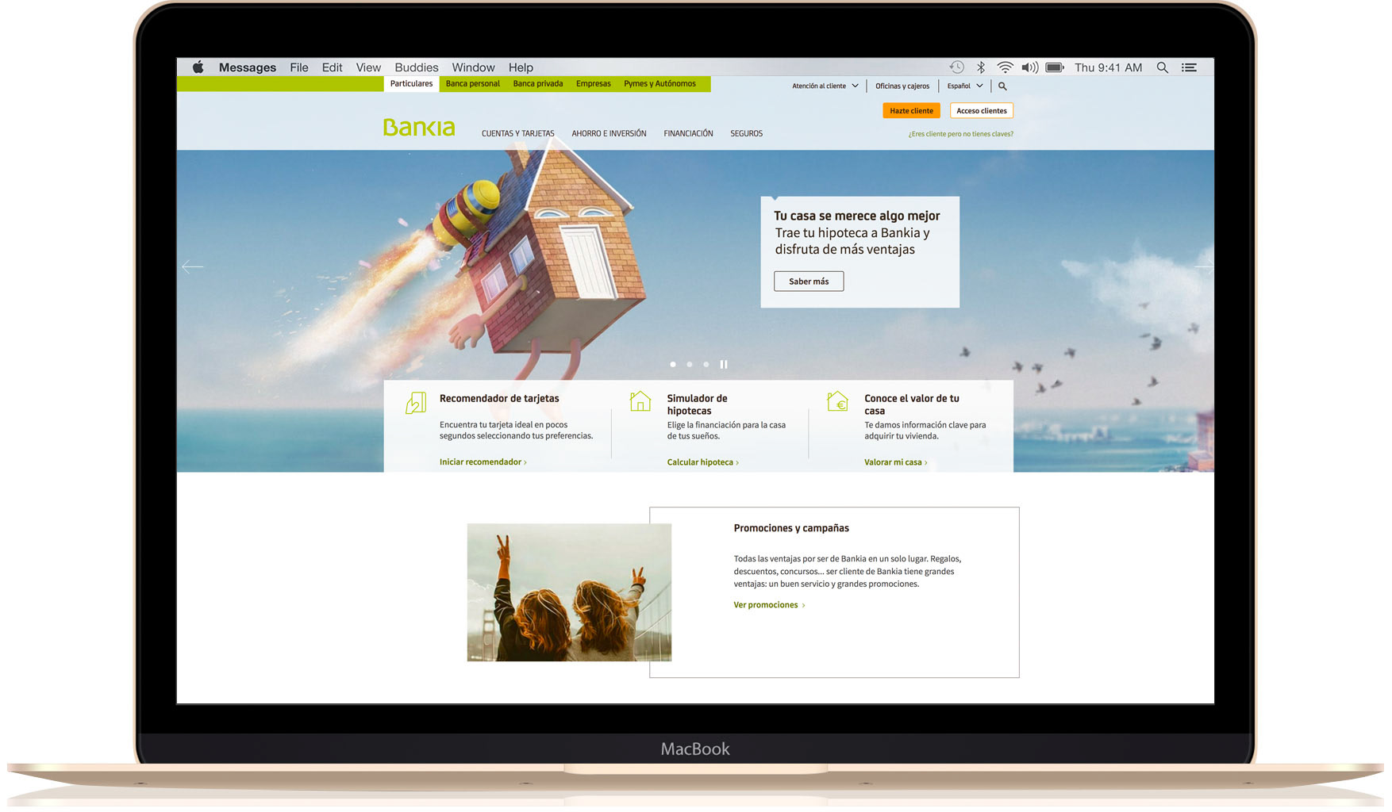Open Oficinas y cajeros link

click(902, 86)
